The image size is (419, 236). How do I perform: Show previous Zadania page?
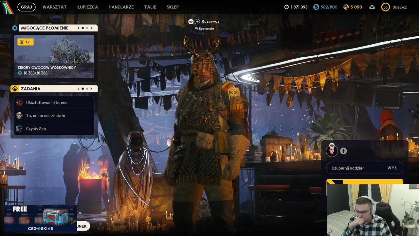(x=79, y=89)
